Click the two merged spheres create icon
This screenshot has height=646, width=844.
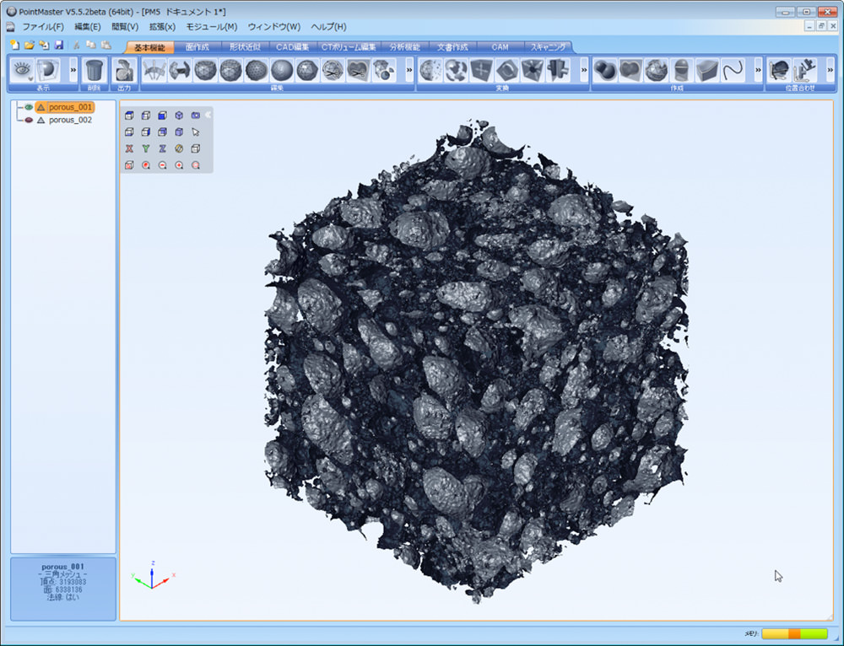[605, 70]
